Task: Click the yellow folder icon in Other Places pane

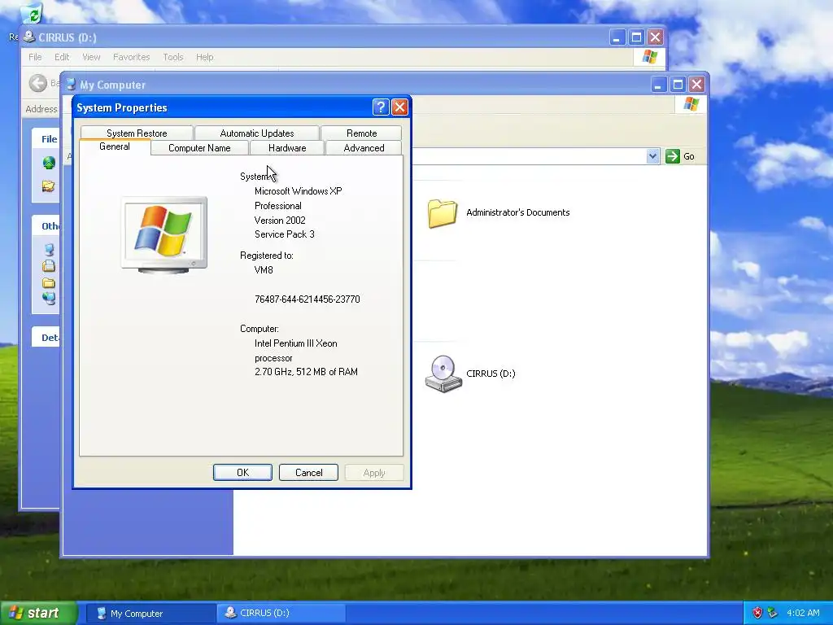Action: coord(49,282)
